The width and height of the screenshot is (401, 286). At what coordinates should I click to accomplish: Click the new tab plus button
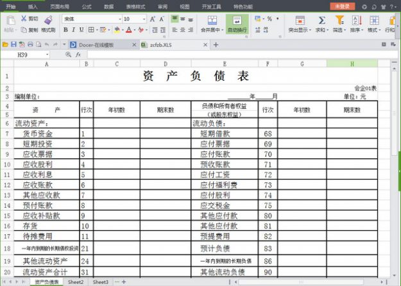click(x=216, y=44)
